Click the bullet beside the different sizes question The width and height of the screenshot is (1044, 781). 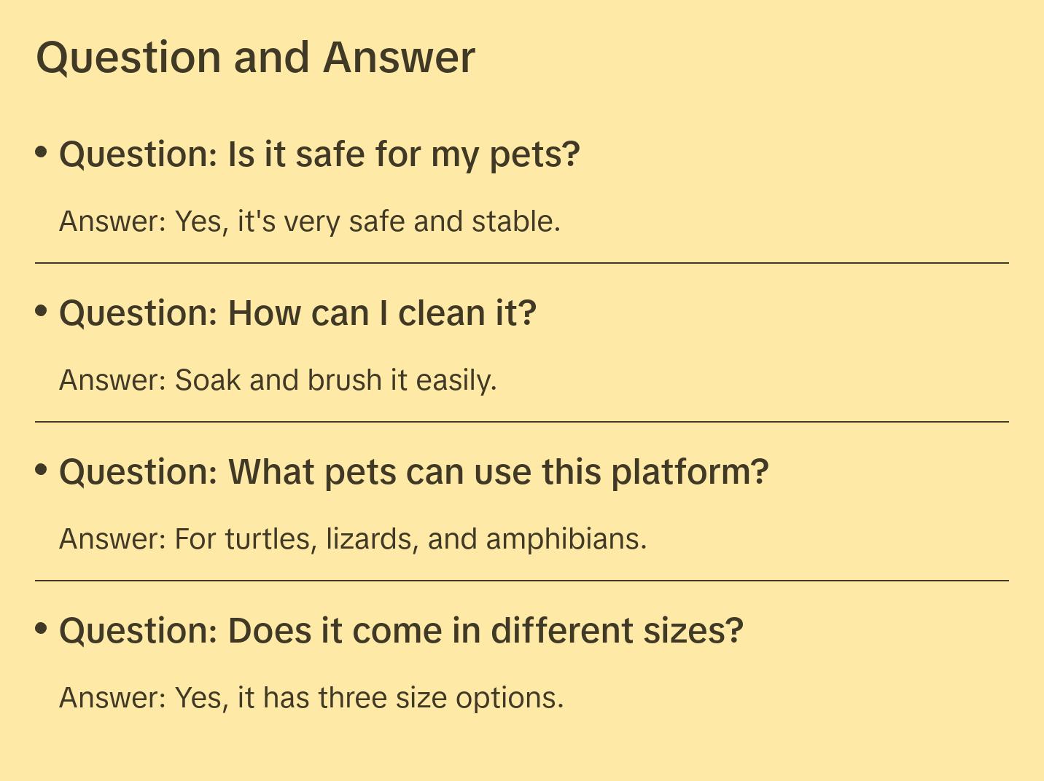tap(42, 629)
